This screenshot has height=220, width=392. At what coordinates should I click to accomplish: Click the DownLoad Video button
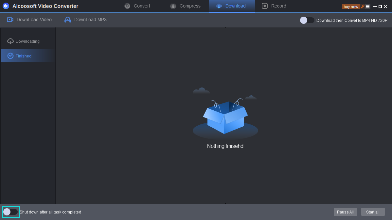[29, 20]
